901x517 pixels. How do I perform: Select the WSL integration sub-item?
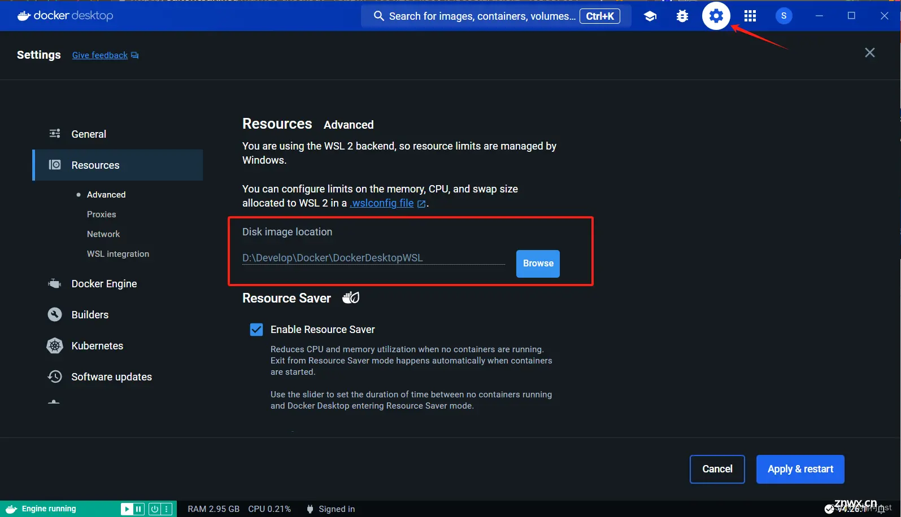pyautogui.click(x=118, y=254)
